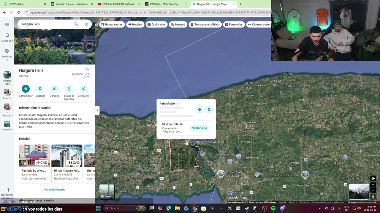This screenshot has width=380, height=213.
Task: Filter map by Restaurantes chip
Action: pos(112,25)
